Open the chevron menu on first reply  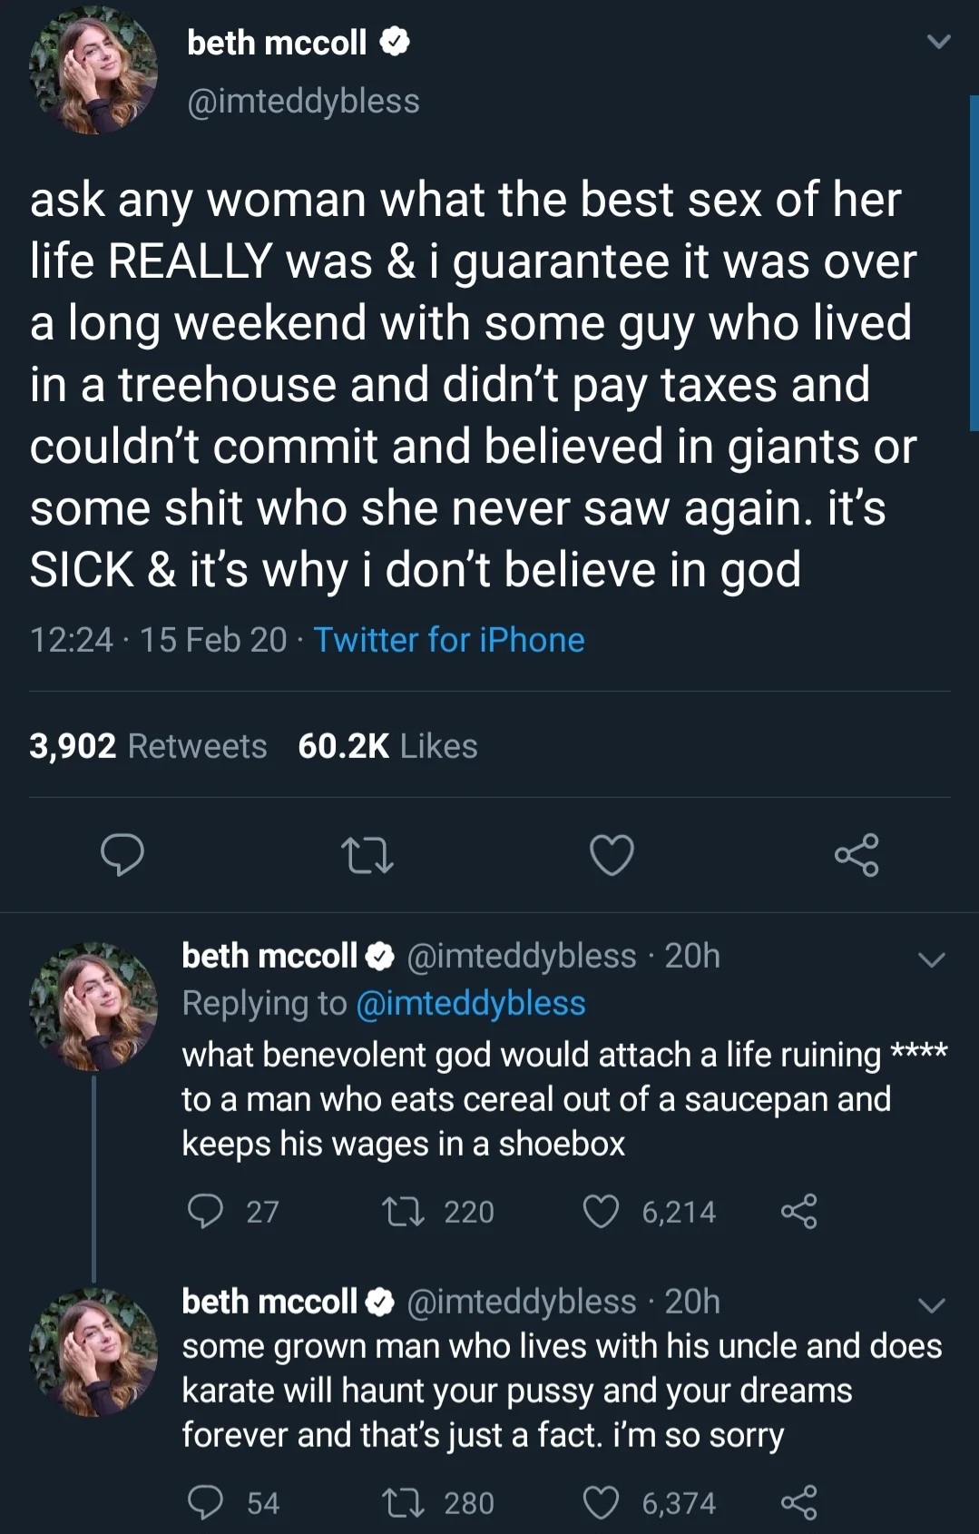(932, 959)
